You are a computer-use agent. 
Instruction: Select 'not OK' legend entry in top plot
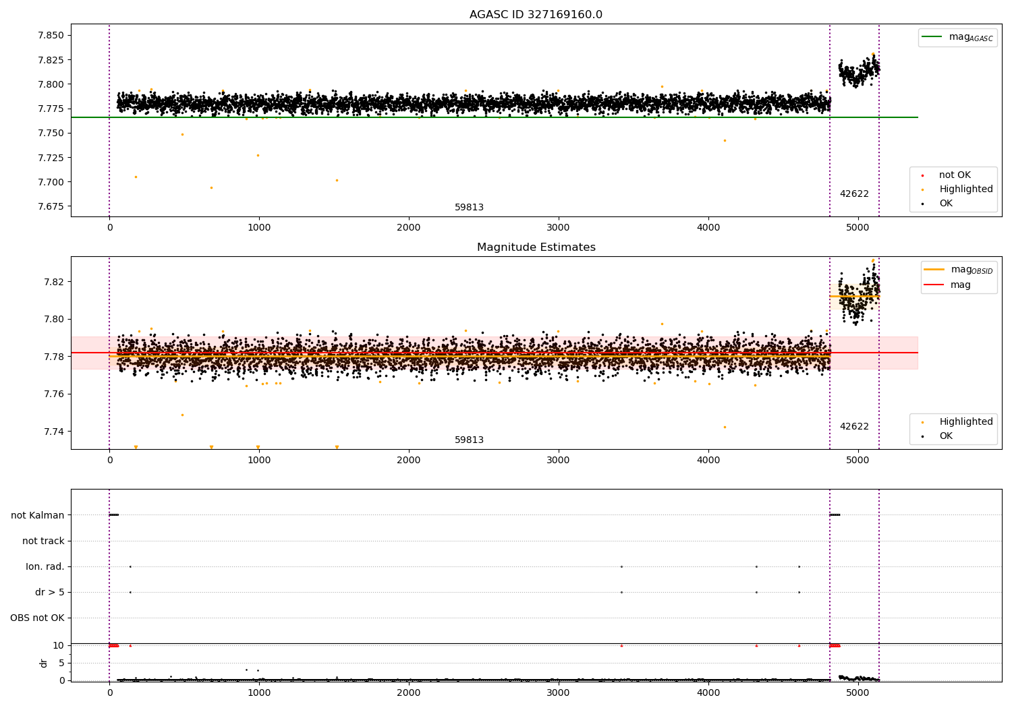point(946,175)
